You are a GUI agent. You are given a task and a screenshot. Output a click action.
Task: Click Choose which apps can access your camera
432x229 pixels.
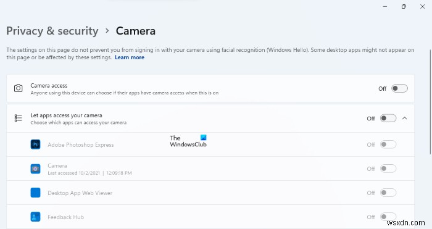tap(78, 123)
